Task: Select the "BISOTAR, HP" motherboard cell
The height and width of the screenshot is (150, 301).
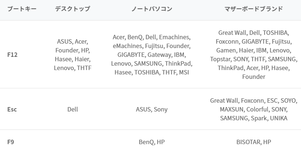Action: pos(254,142)
